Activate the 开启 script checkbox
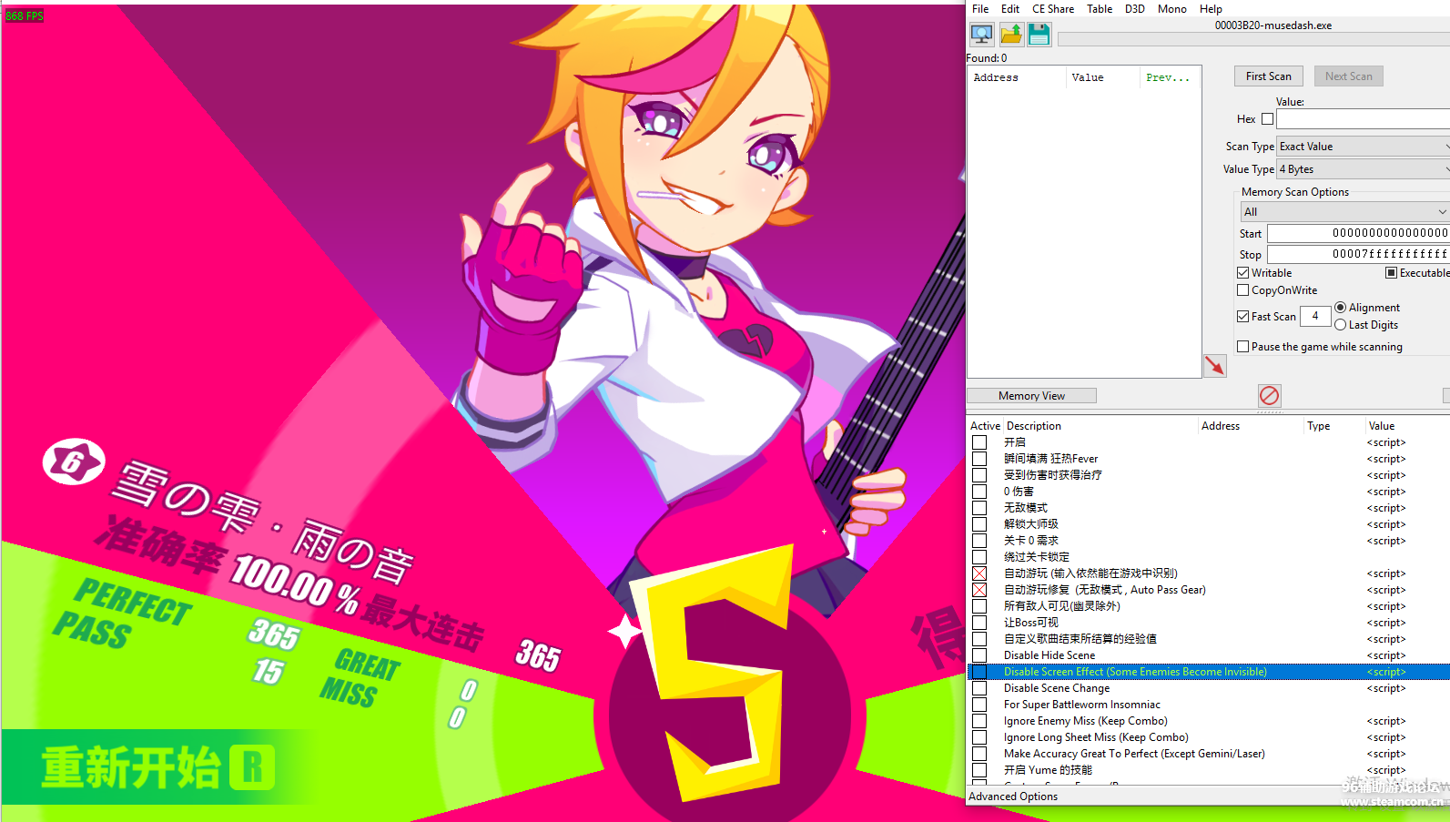 tap(979, 442)
